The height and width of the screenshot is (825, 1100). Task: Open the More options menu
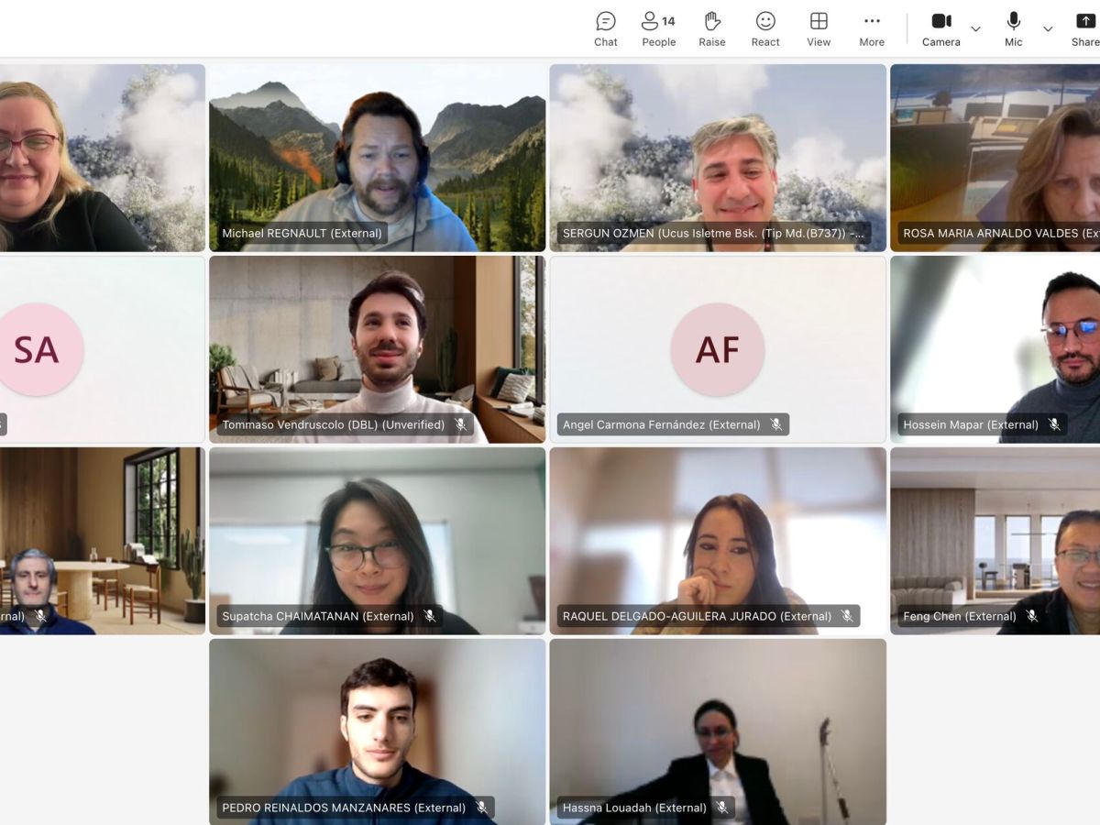coord(872,28)
